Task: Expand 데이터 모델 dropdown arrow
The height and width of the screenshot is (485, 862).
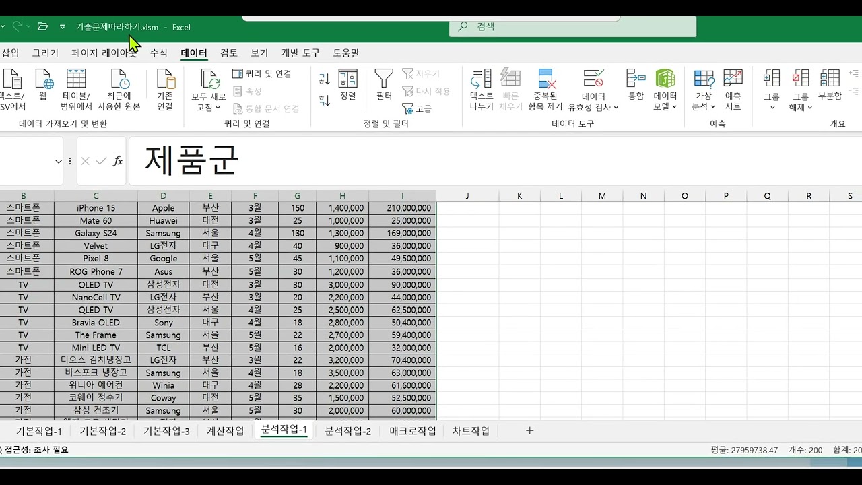Action: click(674, 107)
